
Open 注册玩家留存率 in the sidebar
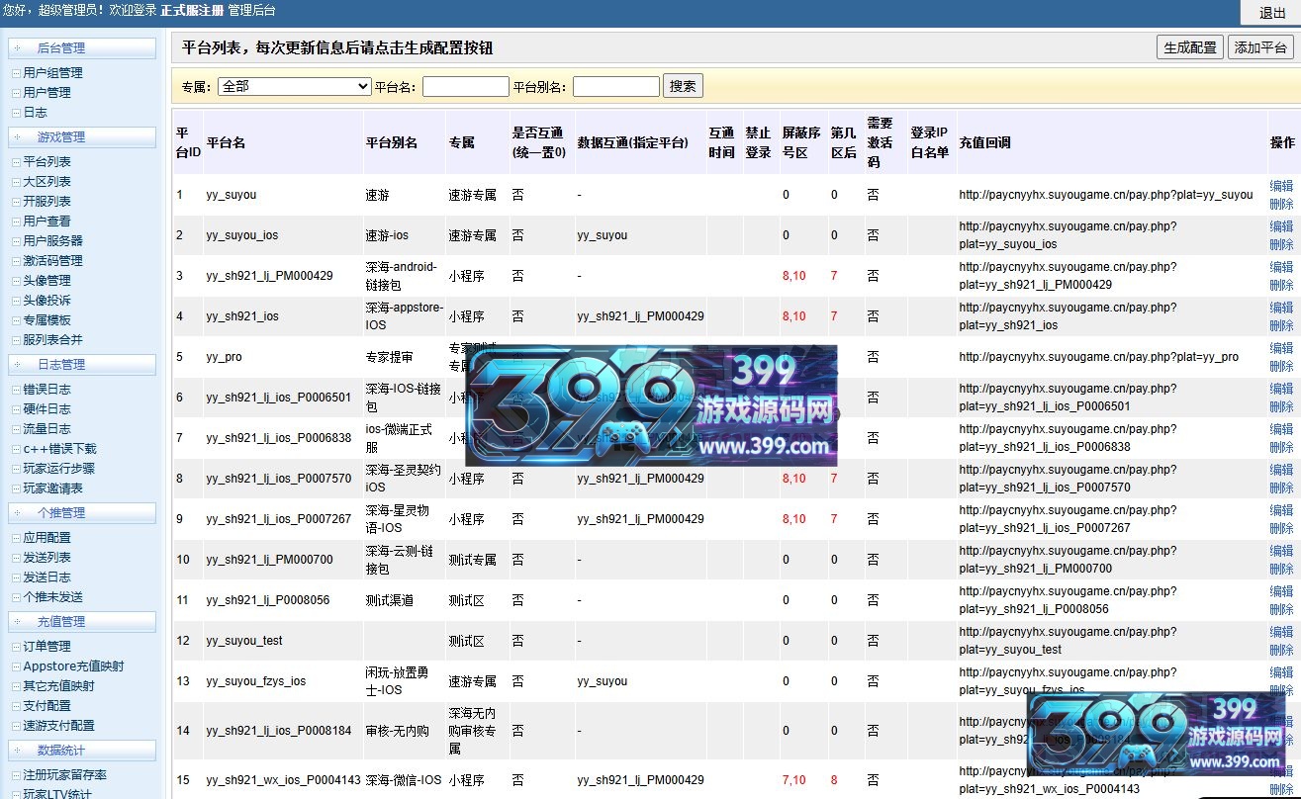[x=65, y=775]
